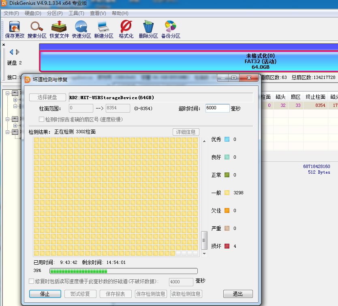Click the 超时时间 field showing 6000
Image resolution: width=338 pixels, height=306 pixels.
pos(217,108)
